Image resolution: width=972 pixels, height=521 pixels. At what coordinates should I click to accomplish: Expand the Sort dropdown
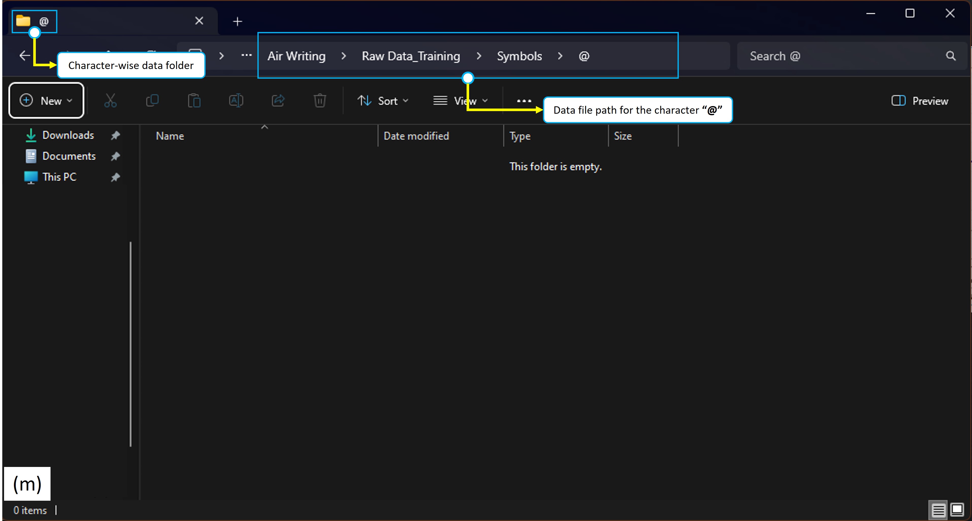[383, 101]
